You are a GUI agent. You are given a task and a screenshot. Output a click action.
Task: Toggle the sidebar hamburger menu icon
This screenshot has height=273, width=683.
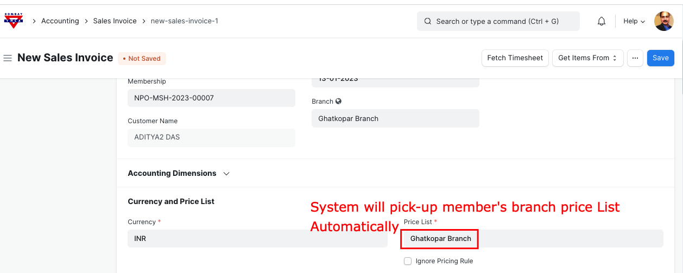click(8, 58)
